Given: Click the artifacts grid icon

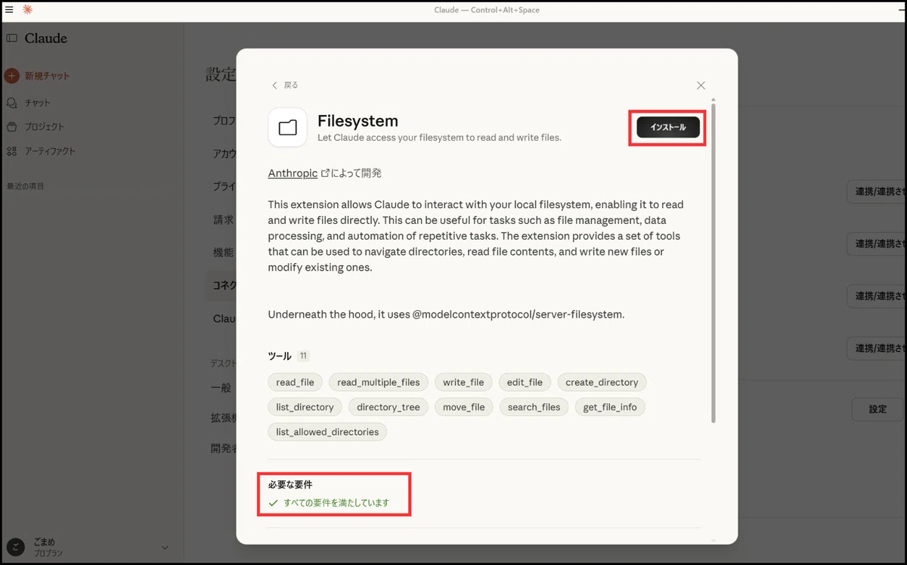Looking at the screenshot, I should (11, 151).
